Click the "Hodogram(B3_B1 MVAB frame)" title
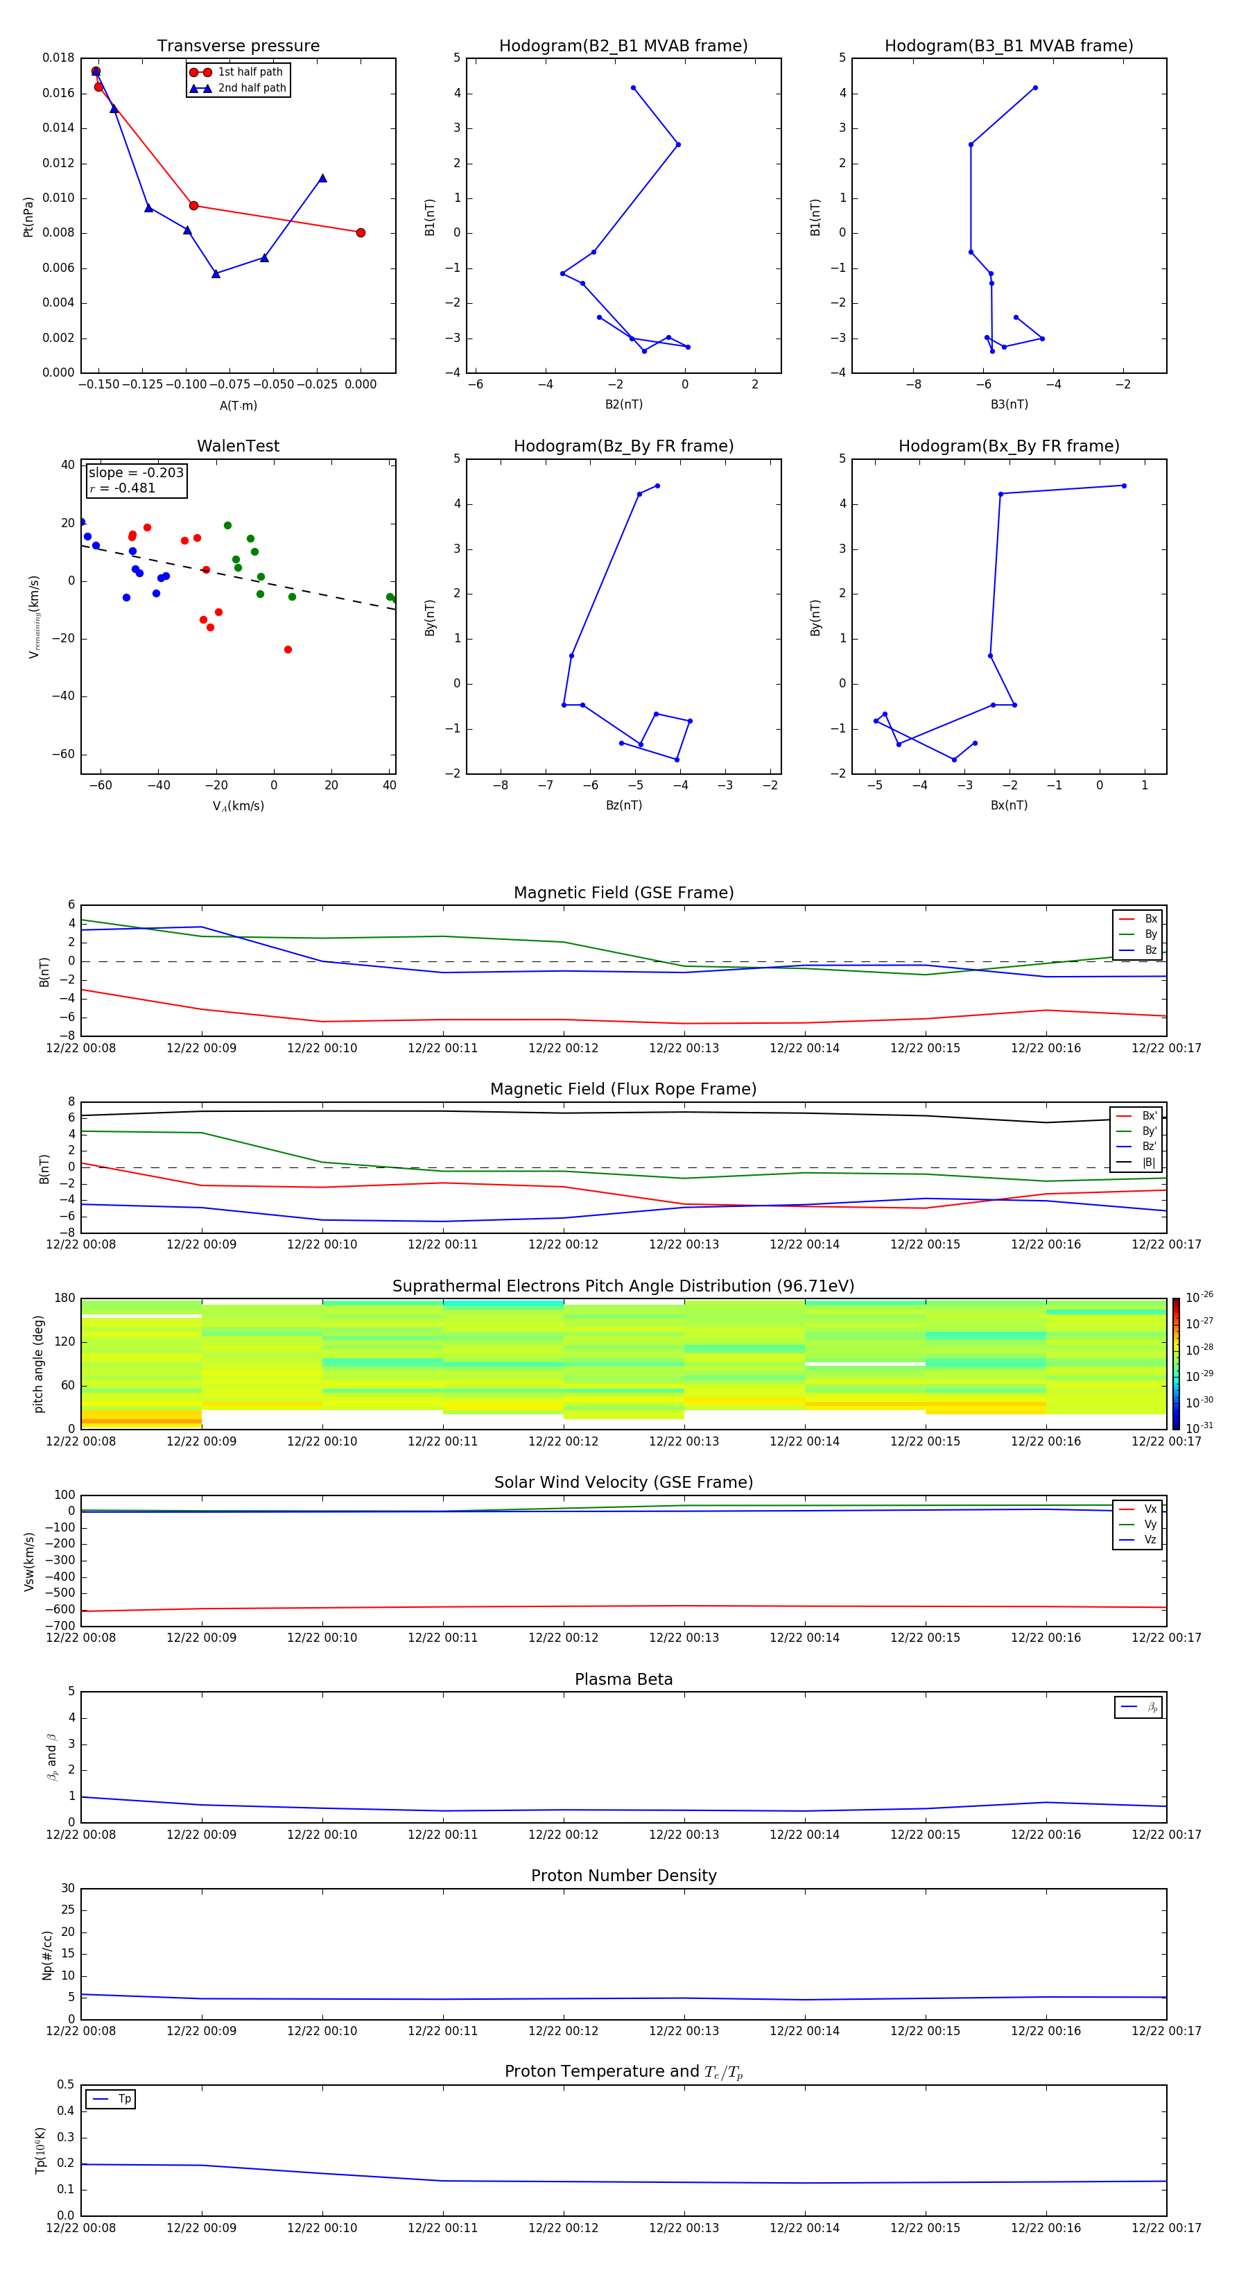Viewport: 1248px width, 2289px height. 1009,45
